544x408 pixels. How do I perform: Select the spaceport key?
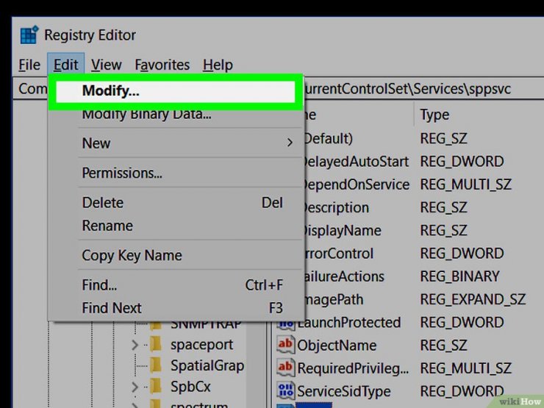point(202,345)
